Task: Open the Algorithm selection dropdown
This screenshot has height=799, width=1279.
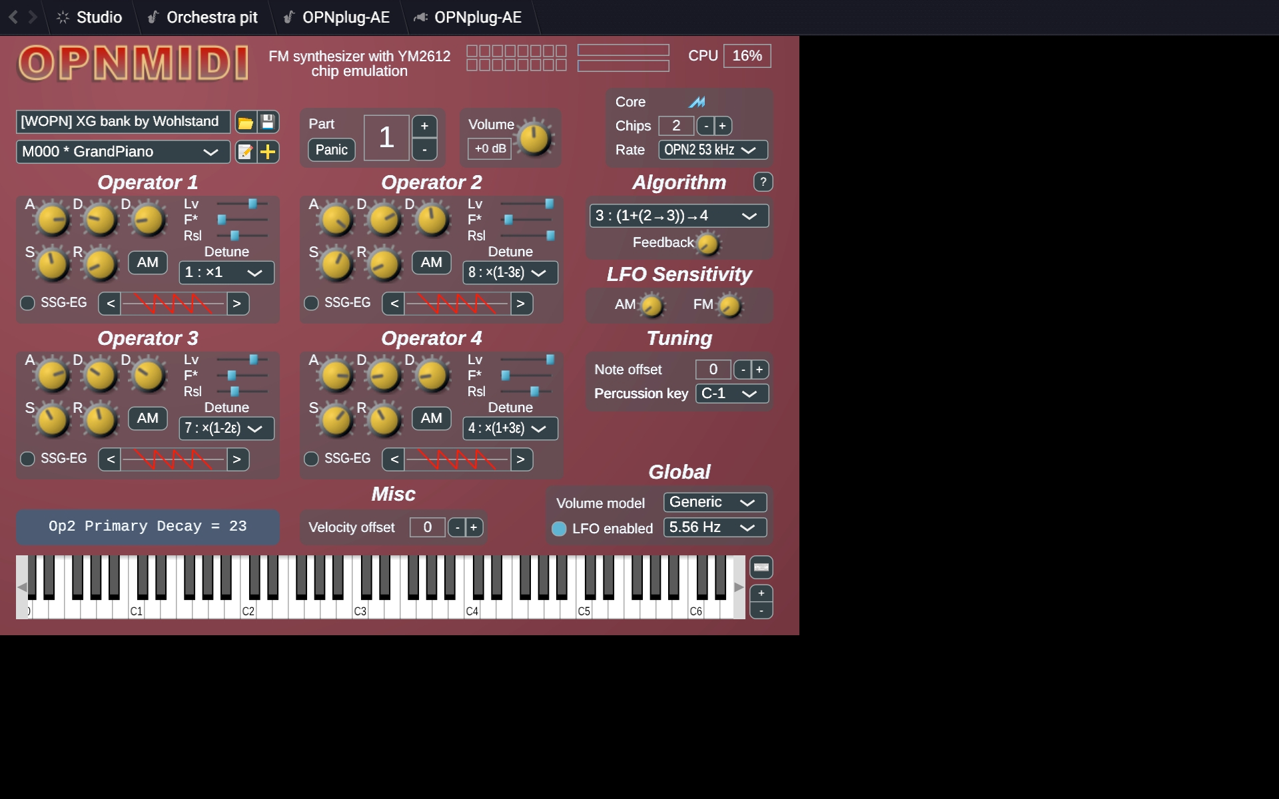Action: click(x=678, y=216)
